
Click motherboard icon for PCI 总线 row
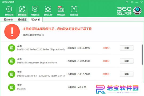point(12,87)
